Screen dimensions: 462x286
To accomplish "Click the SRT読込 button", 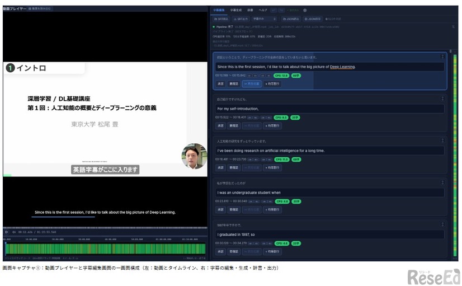I will pos(221,19).
